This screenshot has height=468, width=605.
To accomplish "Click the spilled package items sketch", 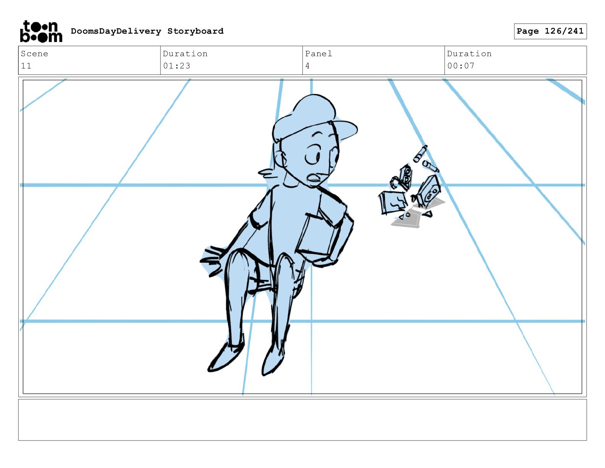I will click(x=412, y=187).
